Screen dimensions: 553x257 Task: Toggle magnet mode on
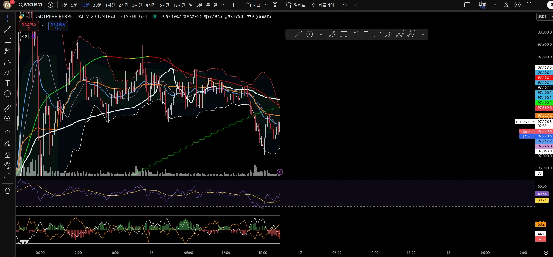(7, 133)
